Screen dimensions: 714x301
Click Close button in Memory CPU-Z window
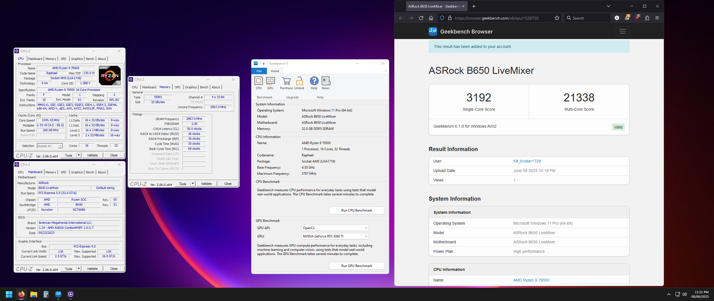pyautogui.click(x=228, y=184)
